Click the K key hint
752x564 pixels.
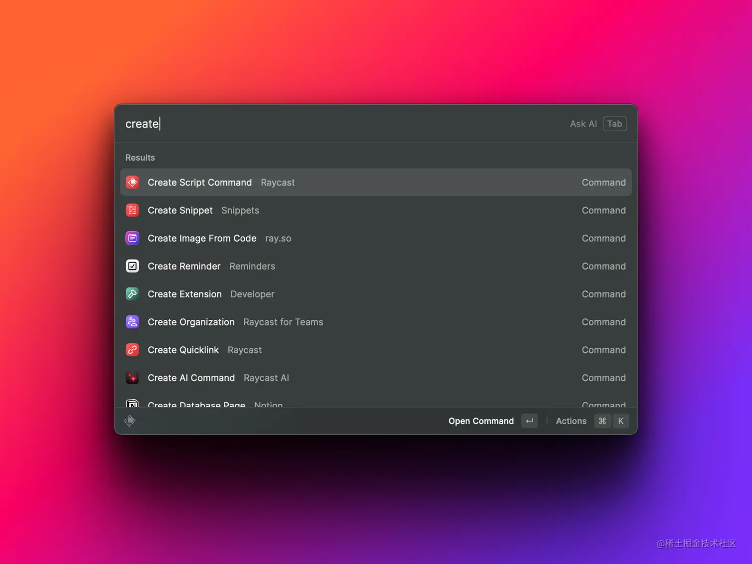[621, 421]
